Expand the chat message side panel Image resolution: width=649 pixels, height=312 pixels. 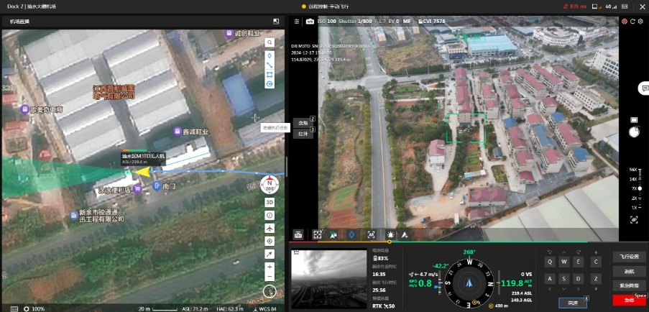coord(644,88)
